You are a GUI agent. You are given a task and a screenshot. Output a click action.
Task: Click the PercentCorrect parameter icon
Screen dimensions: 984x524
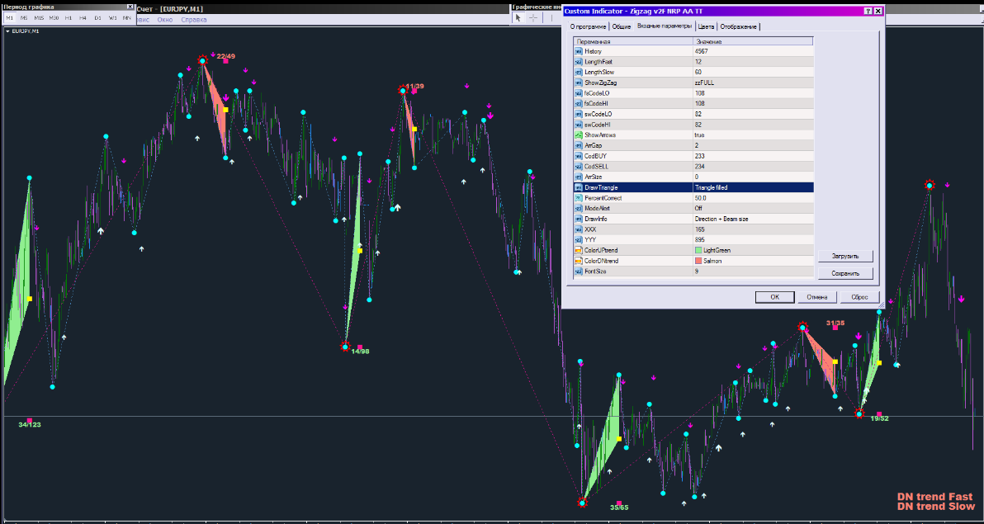point(578,198)
